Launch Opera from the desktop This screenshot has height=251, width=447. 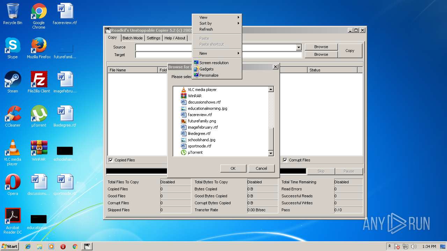pyautogui.click(x=13, y=185)
